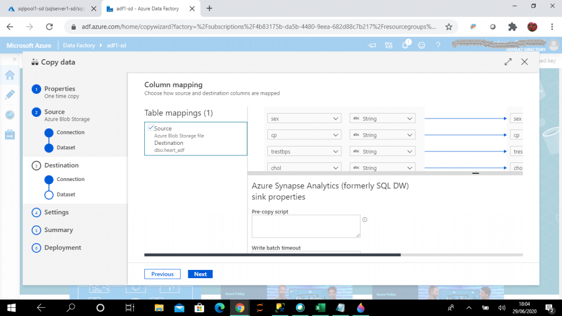The image size is (562, 316).
Task: Expand the left sidebar with double chevron
Action: pyautogui.click(x=14, y=59)
